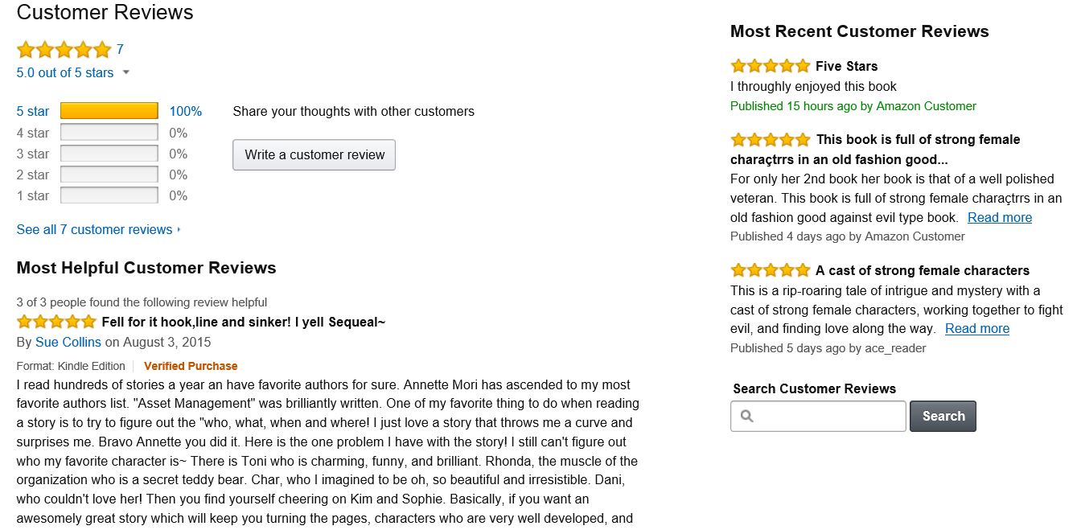Image resolution: width=1081 pixels, height=530 pixels.
Task: Open the review count '7' link beside stars
Action: point(120,49)
